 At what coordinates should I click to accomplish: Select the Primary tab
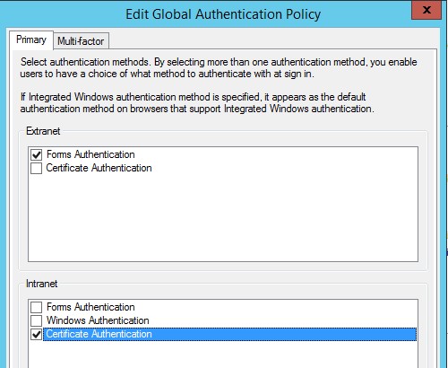click(31, 39)
